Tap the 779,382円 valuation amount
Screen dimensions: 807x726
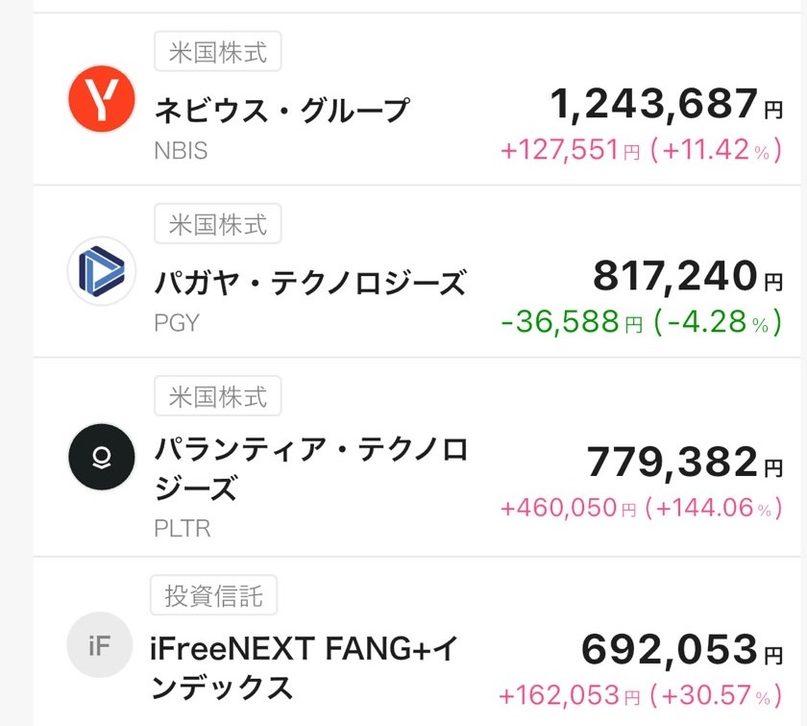click(683, 463)
